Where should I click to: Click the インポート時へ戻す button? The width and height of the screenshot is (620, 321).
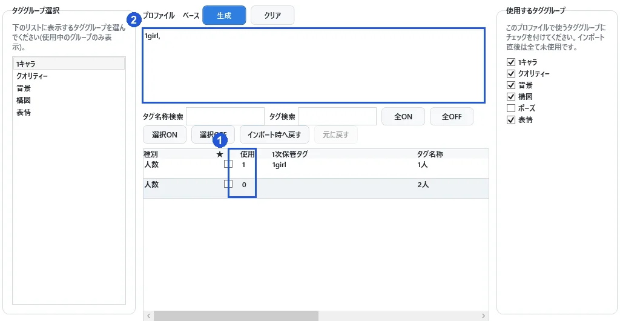pyautogui.click(x=274, y=135)
